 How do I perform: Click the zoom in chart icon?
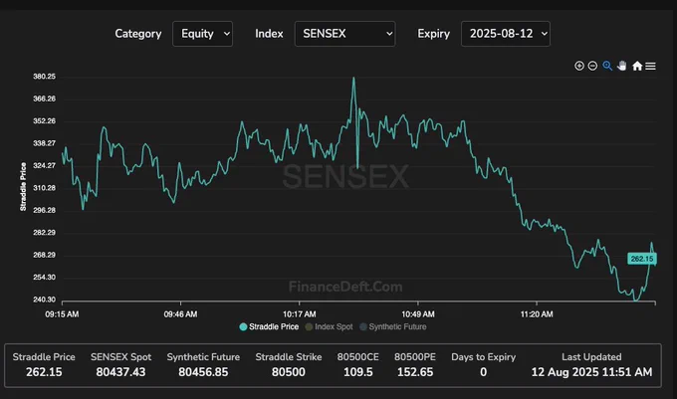(x=579, y=66)
